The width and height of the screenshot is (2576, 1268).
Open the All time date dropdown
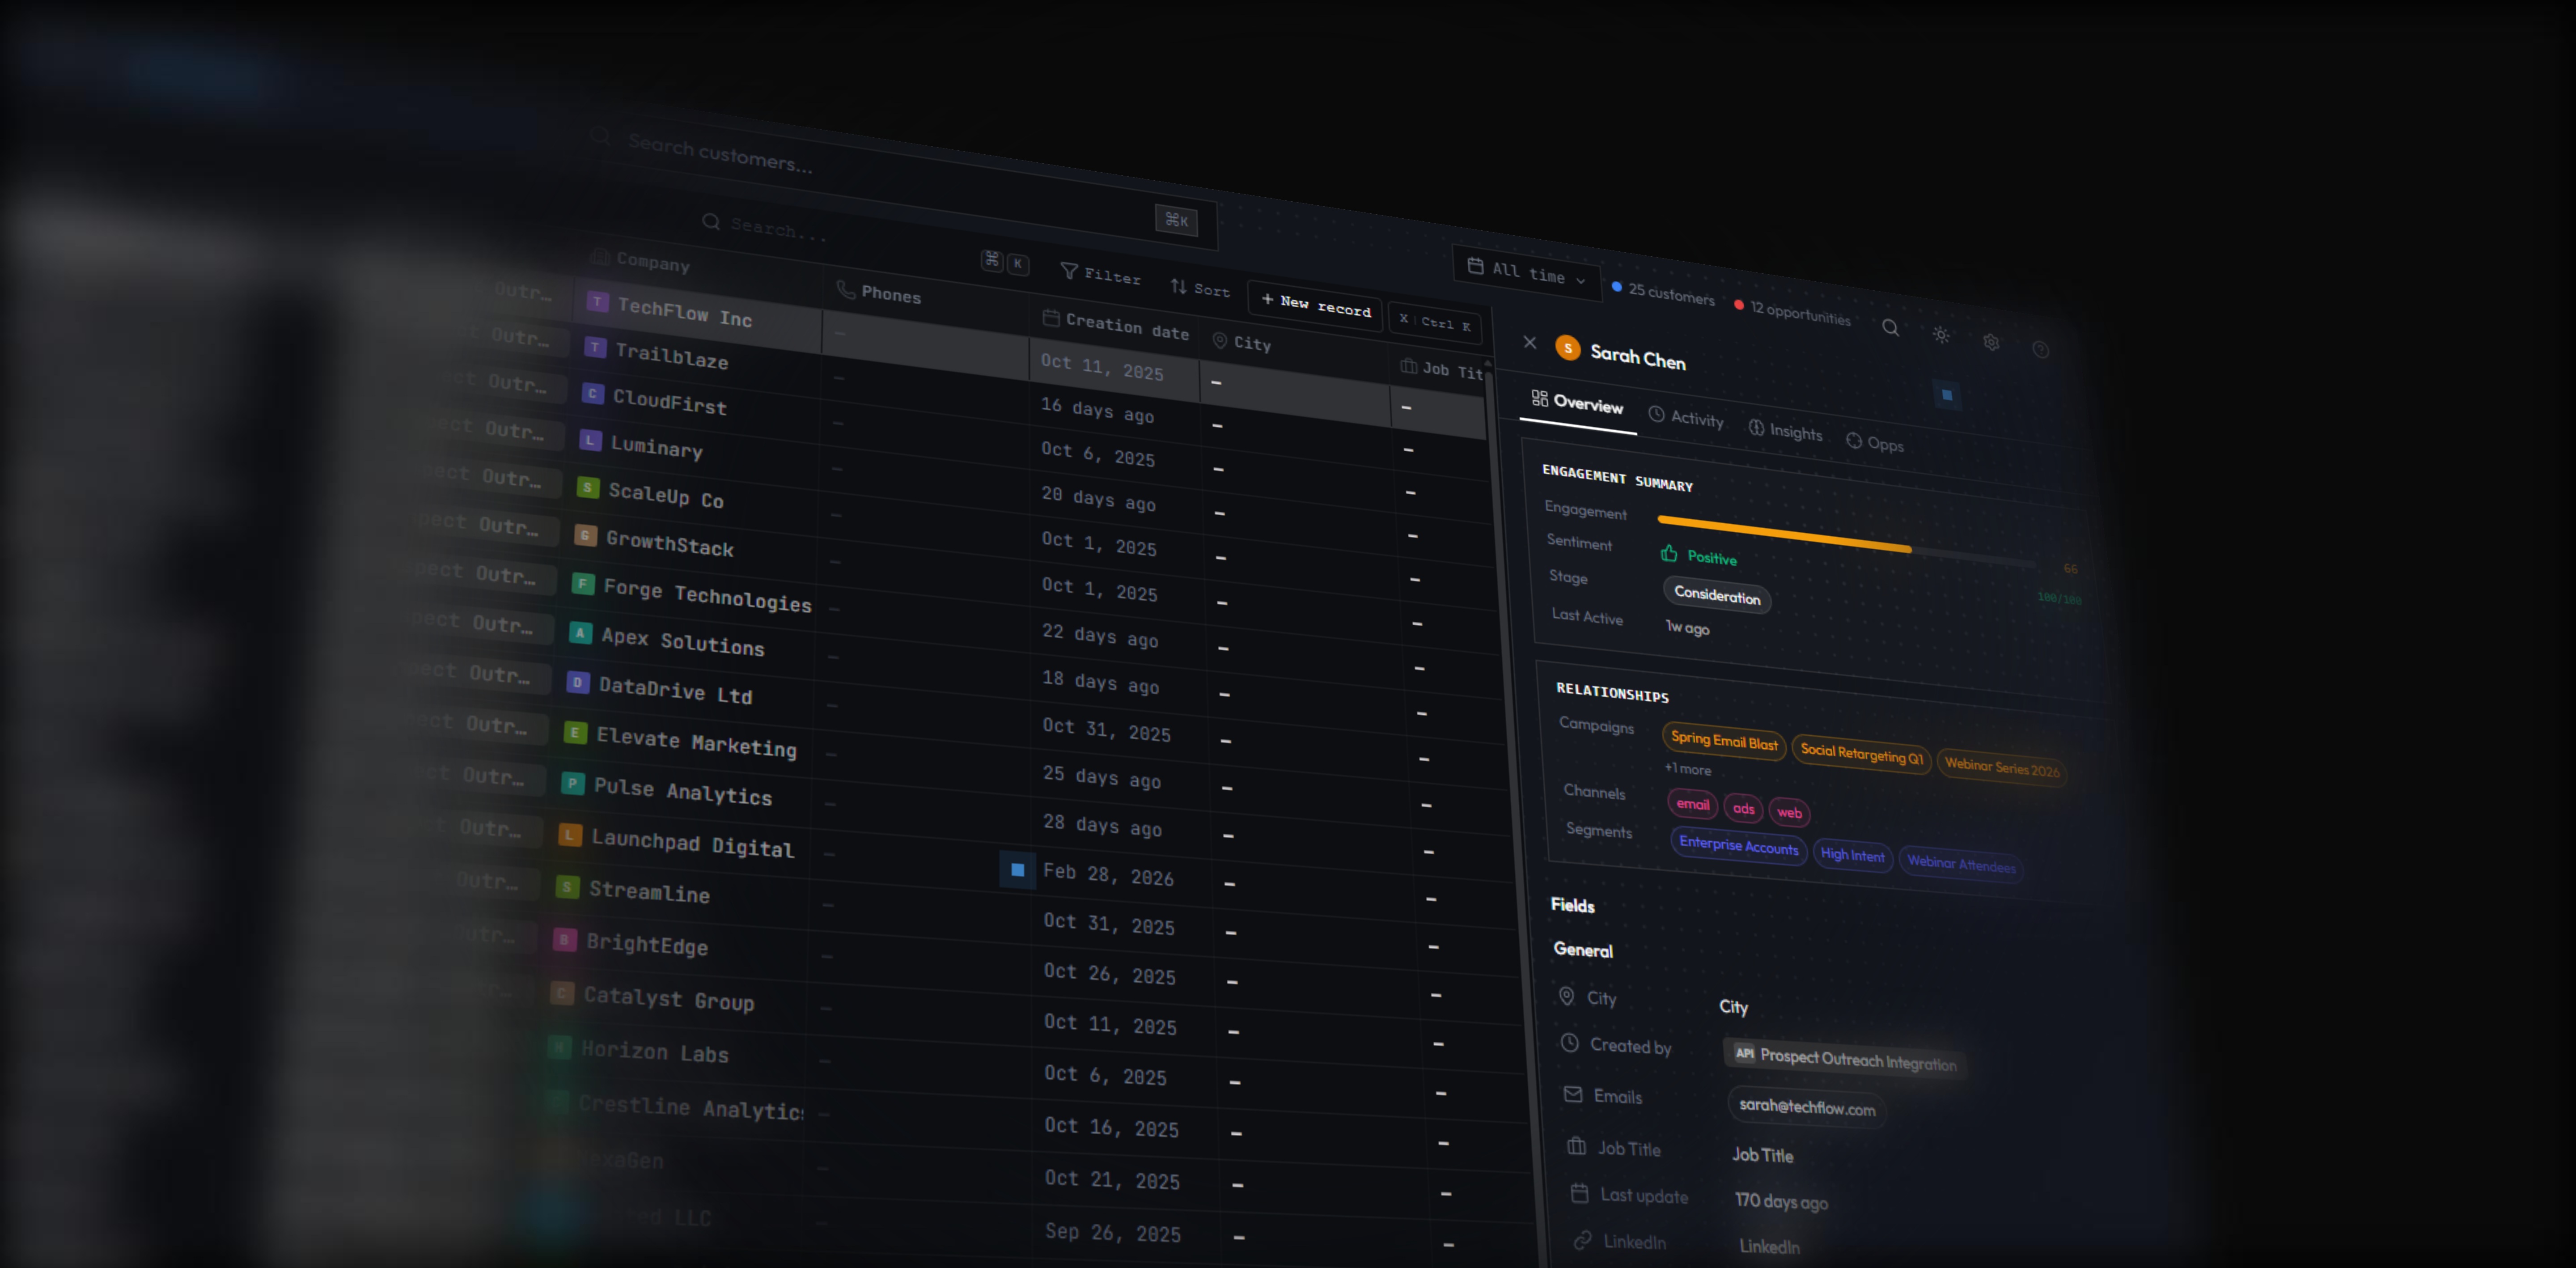click(x=1527, y=272)
